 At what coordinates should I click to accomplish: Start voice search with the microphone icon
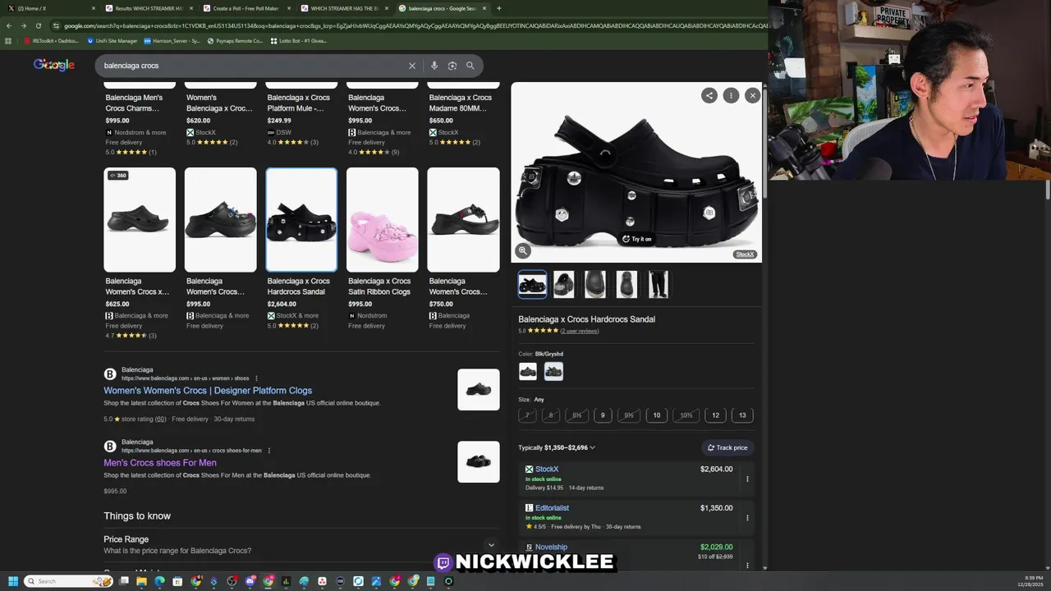click(434, 66)
